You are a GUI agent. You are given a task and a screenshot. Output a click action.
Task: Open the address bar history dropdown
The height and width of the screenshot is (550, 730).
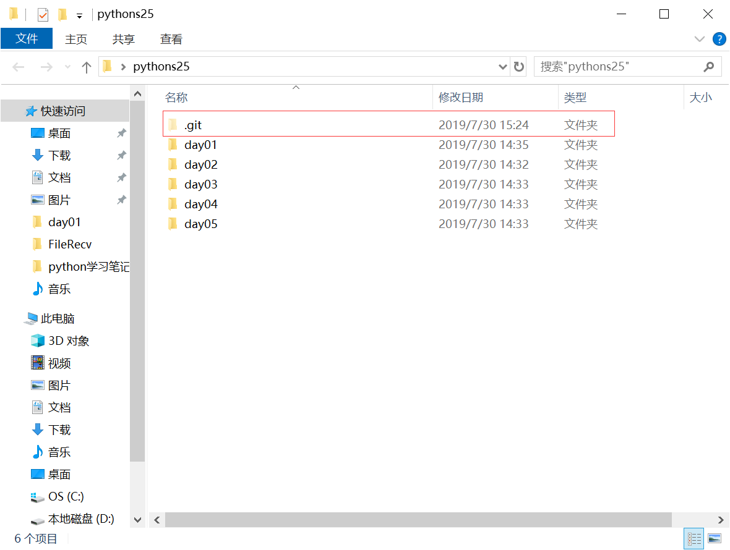click(x=502, y=67)
